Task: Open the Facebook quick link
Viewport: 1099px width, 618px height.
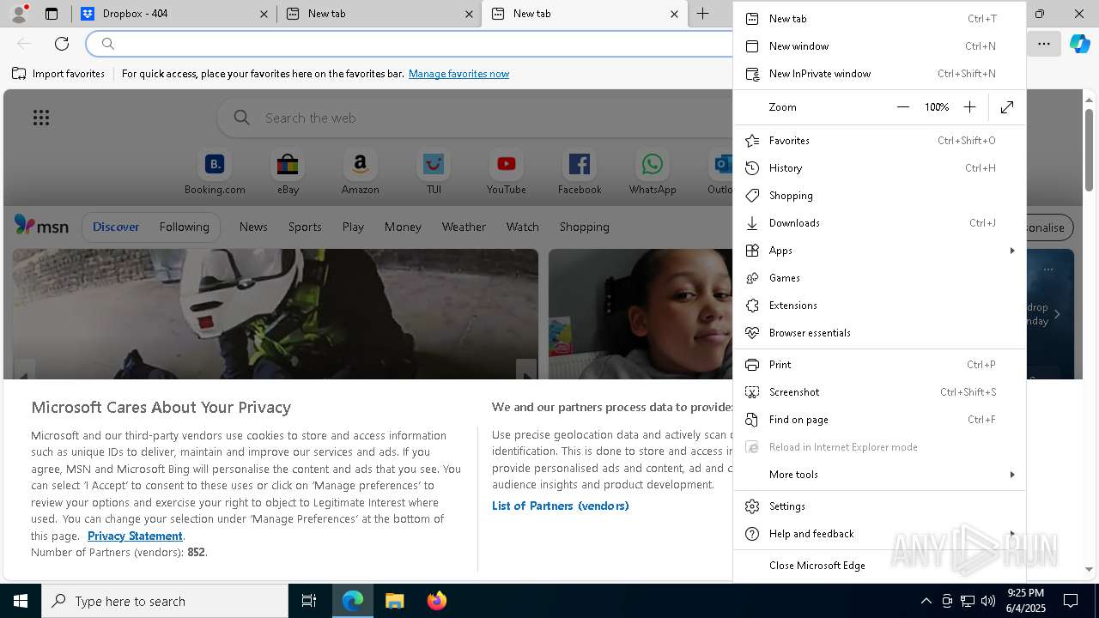Action: (x=580, y=173)
